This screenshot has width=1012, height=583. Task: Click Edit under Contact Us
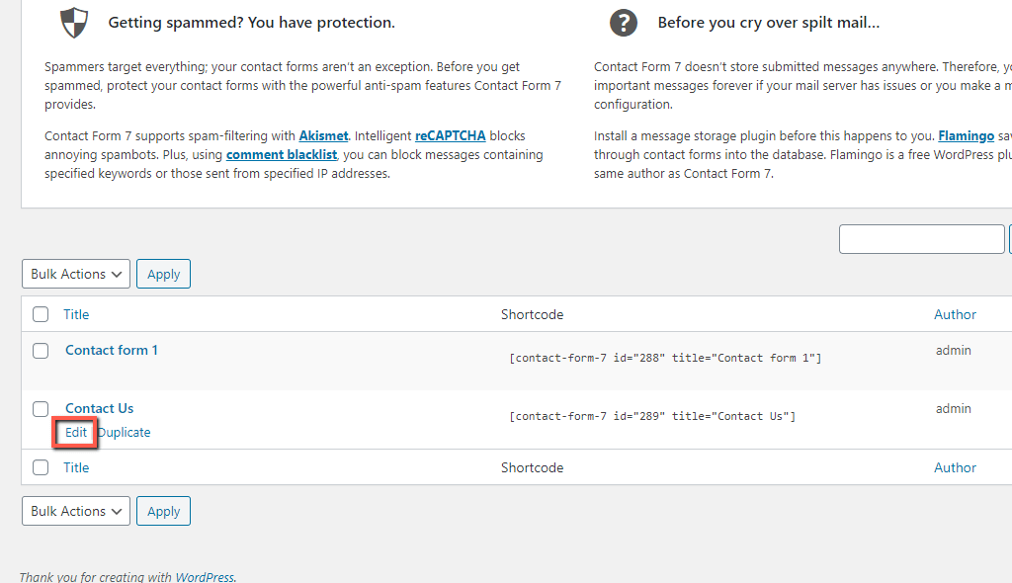pos(75,432)
